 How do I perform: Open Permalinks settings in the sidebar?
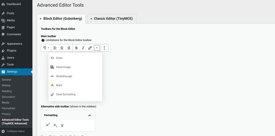8,108
